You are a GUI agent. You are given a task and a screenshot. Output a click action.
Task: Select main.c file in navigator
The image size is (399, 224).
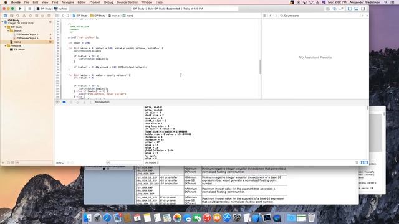tap(17, 42)
